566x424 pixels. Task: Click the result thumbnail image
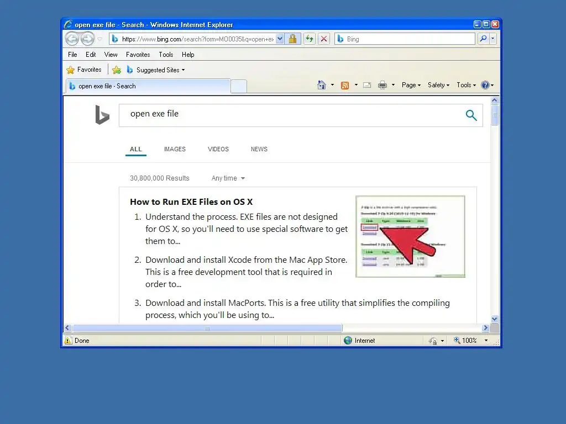pos(411,236)
